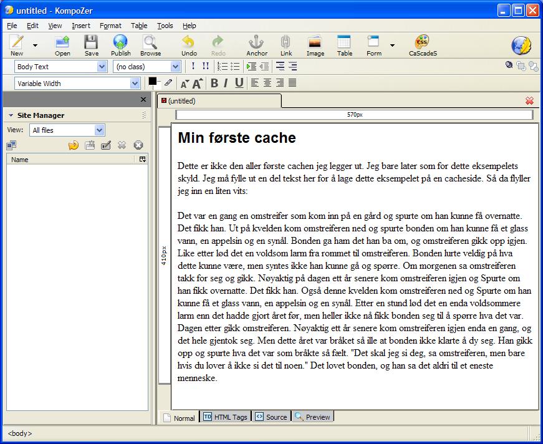Apply strong emphasis with double exclamation icon

pos(205,66)
